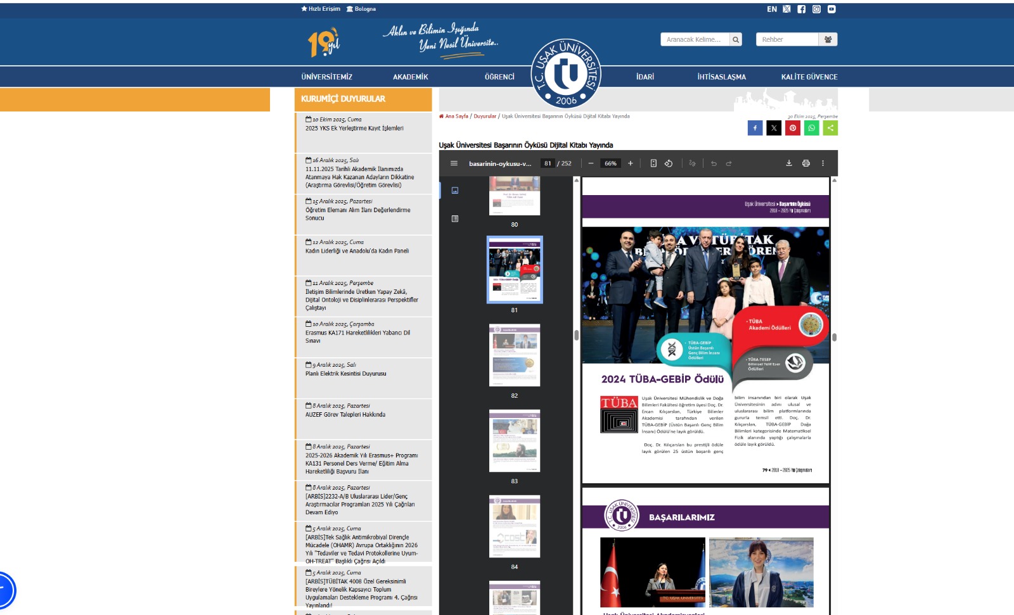Open PDF more actions menu
The width and height of the screenshot is (1014, 615).
pos(823,163)
